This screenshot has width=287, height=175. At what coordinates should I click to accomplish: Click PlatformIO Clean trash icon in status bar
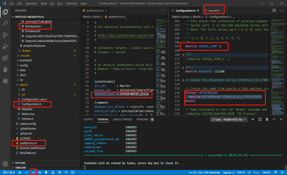(x=46, y=172)
